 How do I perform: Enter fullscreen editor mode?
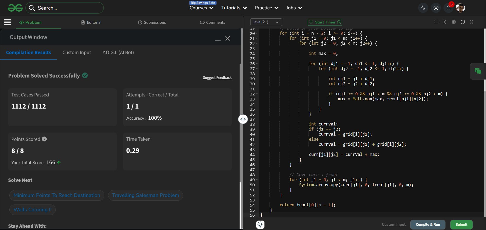pyautogui.click(x=472, y=22)
